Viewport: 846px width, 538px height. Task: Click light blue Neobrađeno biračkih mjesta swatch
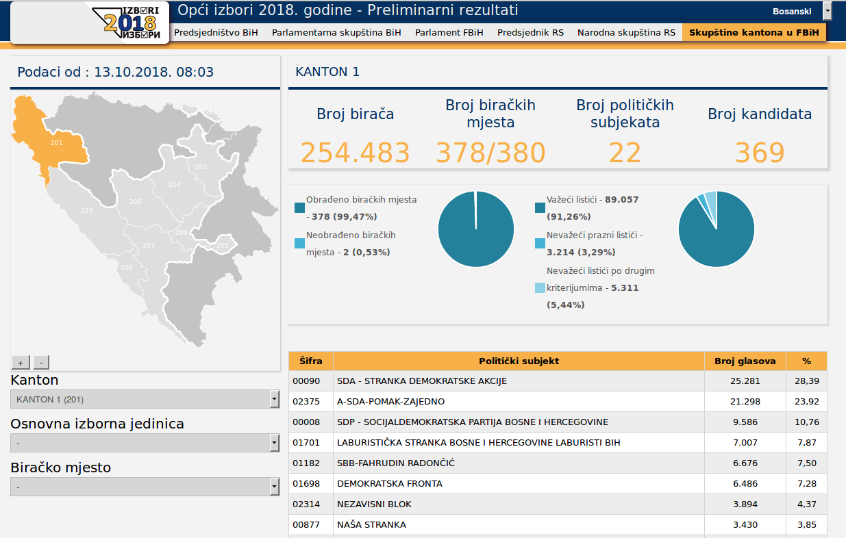pyautogui.click(x=299, y=243)
